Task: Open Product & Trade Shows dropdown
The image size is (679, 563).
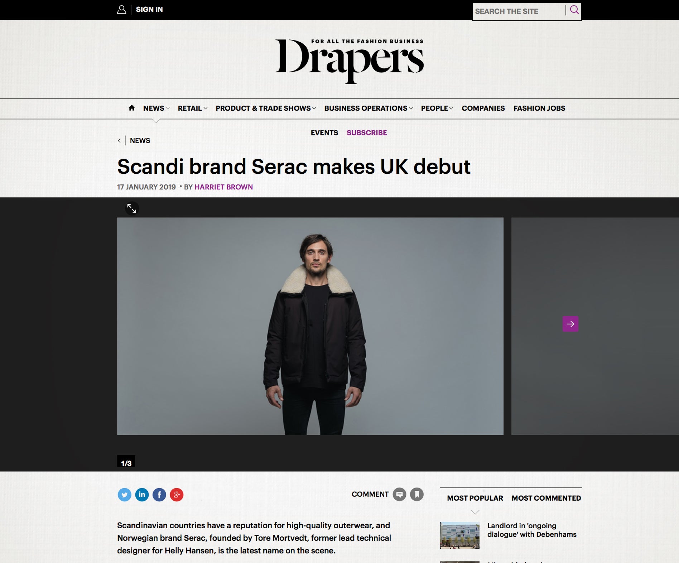Action: (x=266, y=108)
